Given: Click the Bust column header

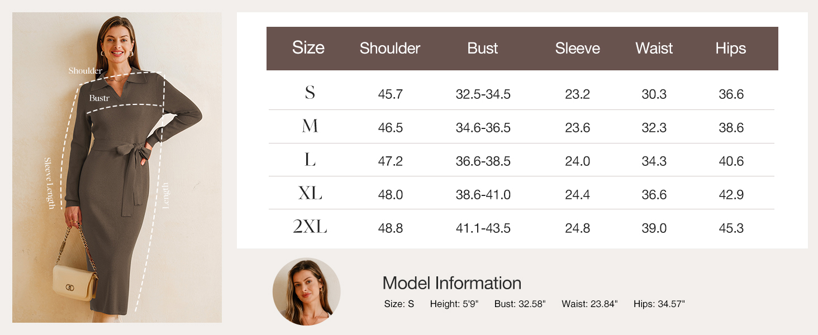Looking at the screenshot, I should pos(482,49).
